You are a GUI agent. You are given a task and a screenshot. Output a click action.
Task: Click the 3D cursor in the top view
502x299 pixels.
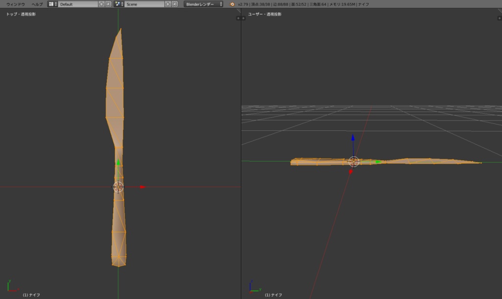coord(118,187)
